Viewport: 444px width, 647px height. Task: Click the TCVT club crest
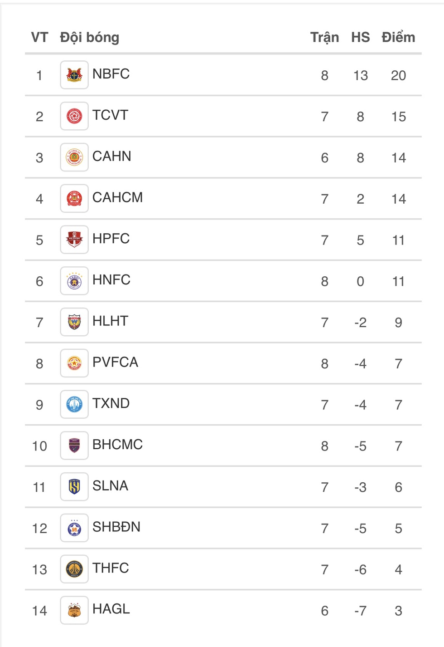(74, 116)
